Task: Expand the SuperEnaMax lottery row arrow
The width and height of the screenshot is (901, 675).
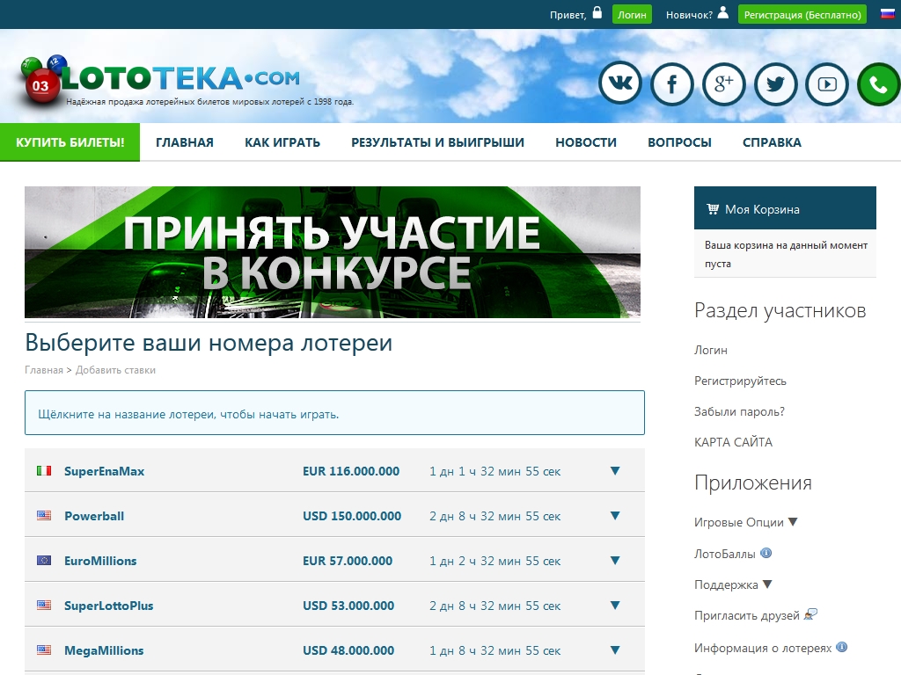Action: click(615, 471)
